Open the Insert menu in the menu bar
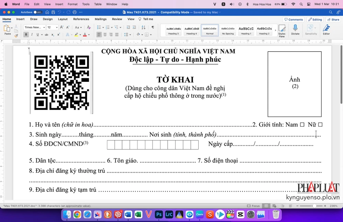The width and height of the screenshot is (343, 222). [x=59, y=4]
